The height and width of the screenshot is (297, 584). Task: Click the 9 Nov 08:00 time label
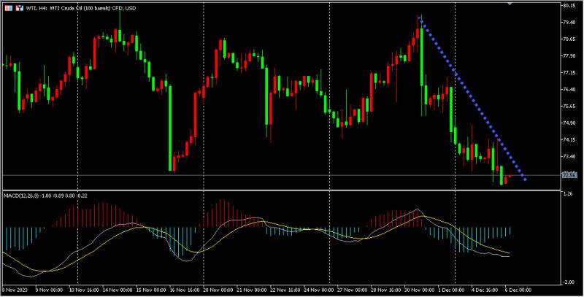[x=48, y=290]
